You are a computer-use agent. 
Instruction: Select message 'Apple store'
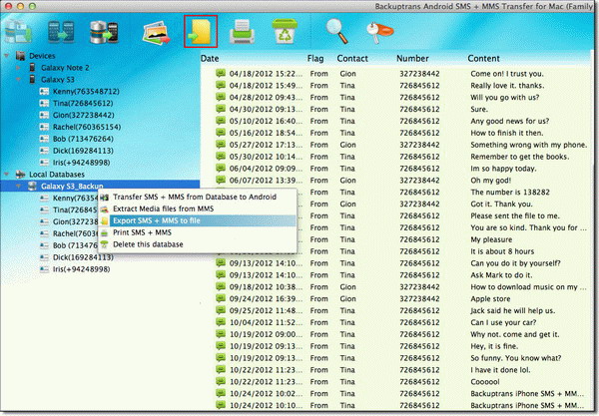tap(490, 298)
